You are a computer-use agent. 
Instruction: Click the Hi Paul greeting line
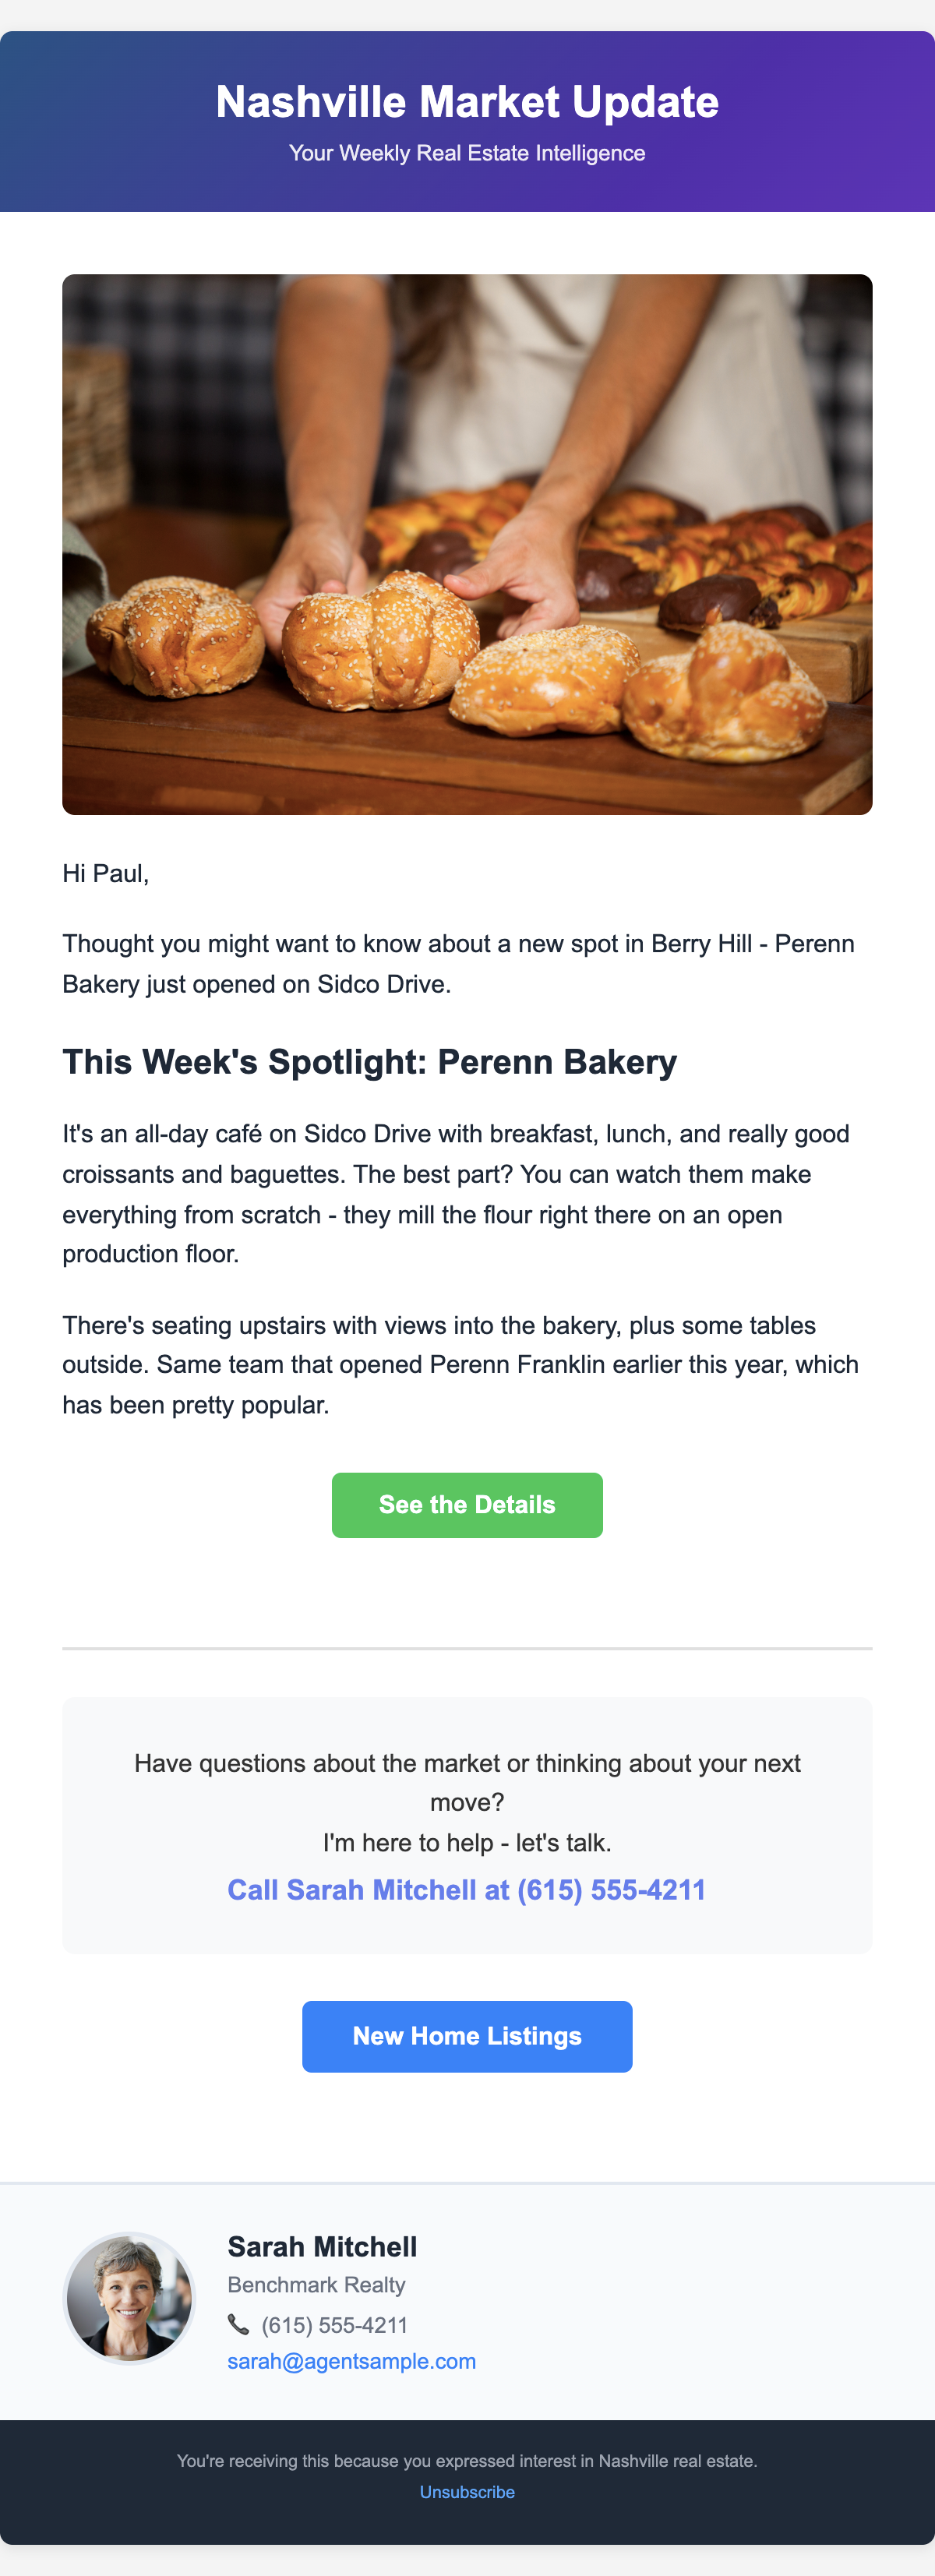(x=106, y=873)
